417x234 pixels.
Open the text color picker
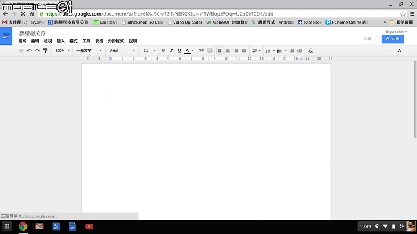[189, 50]
